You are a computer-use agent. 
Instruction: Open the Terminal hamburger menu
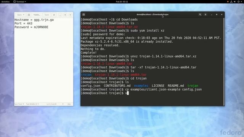(205, 14)
